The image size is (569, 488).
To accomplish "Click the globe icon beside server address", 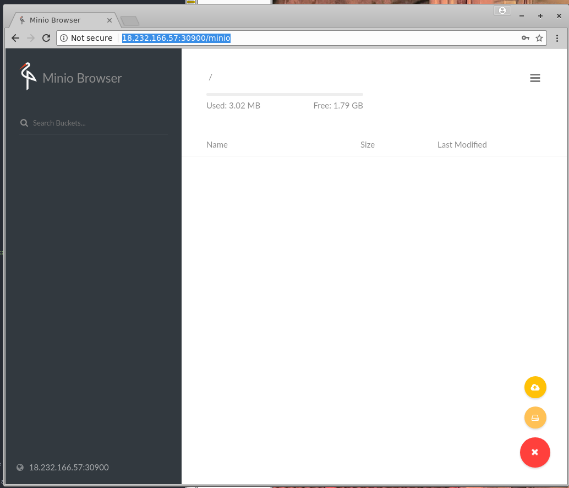I will tap(20, 467).
